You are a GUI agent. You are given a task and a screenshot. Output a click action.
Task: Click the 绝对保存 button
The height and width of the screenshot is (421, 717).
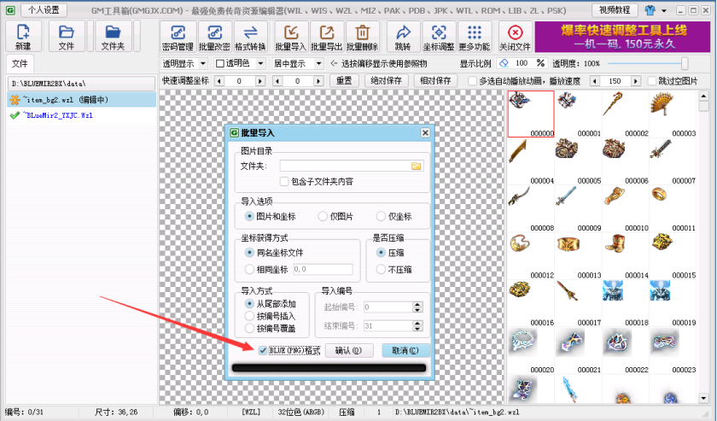click(386, 81)
